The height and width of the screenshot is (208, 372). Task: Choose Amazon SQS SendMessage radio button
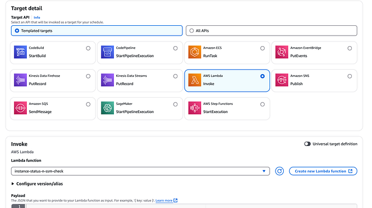click(x=88, y=104)
